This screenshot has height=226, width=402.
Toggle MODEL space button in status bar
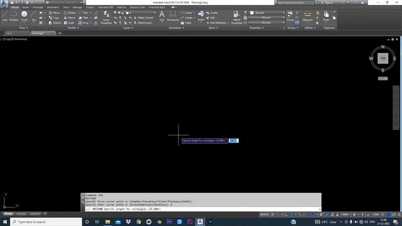point(264,215)
